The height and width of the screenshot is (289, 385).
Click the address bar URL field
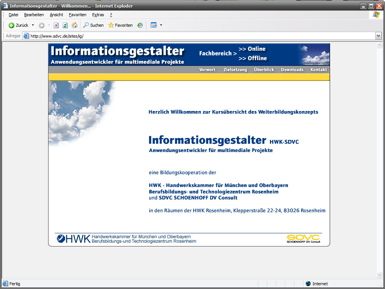[199, 36]
